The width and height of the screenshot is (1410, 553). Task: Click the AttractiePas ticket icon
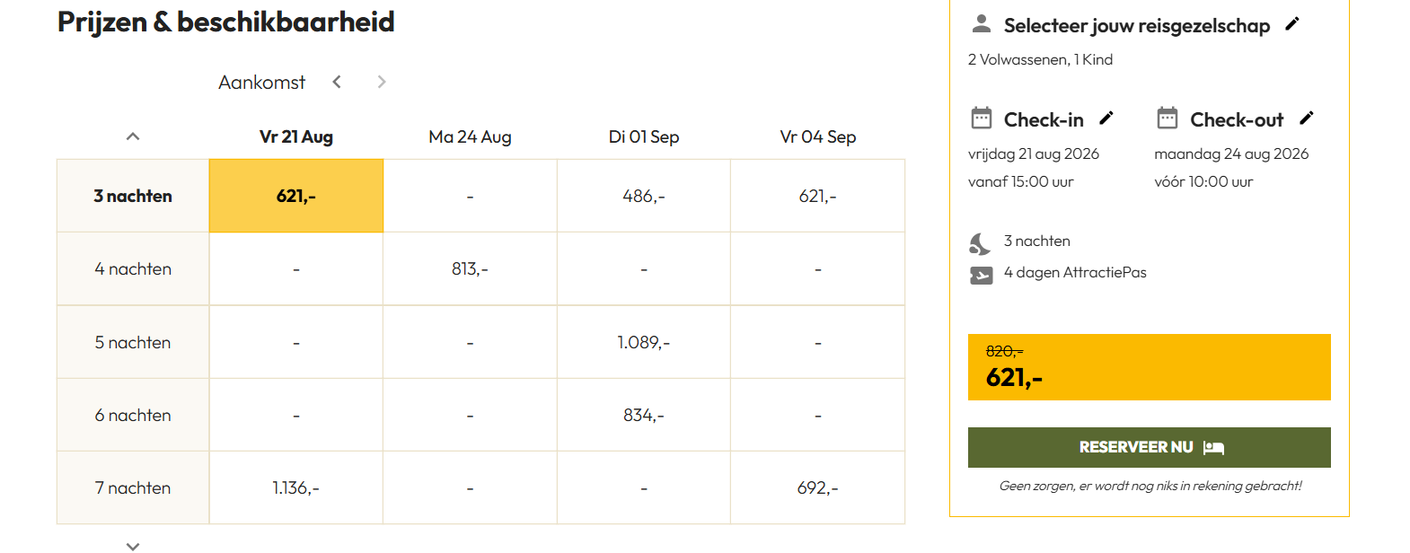tap(982, 276)
